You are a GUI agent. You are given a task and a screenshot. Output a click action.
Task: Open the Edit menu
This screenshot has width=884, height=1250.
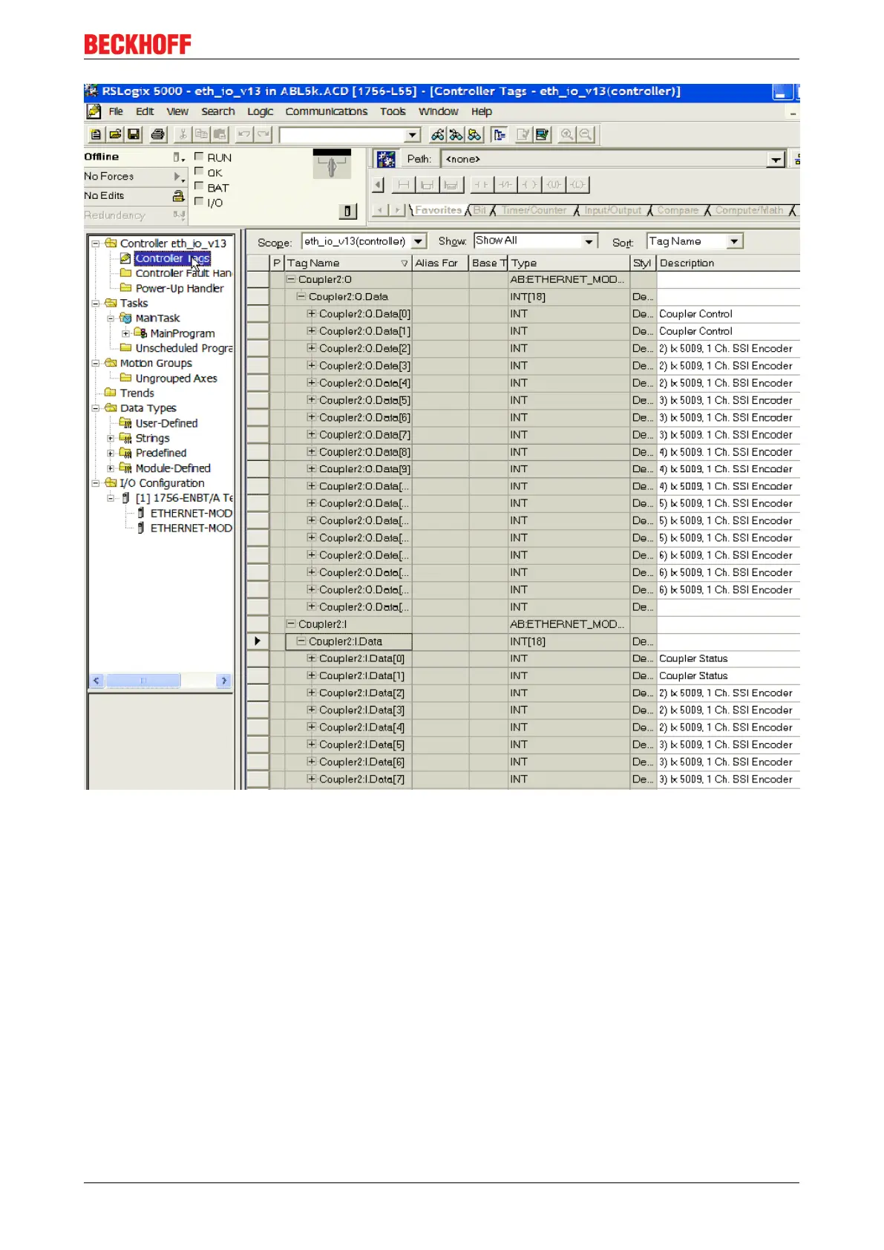tap(145, 111)
